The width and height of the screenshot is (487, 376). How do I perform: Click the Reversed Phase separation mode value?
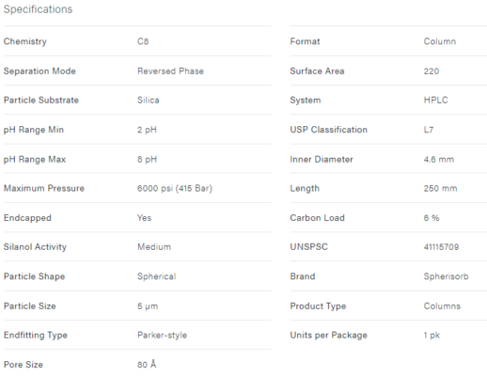tap(170, 71)
